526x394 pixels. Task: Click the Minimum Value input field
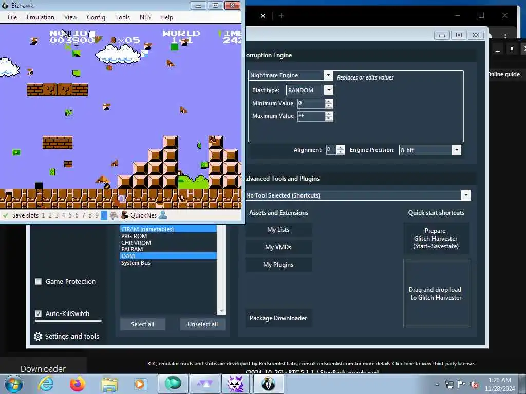[311, 103]
